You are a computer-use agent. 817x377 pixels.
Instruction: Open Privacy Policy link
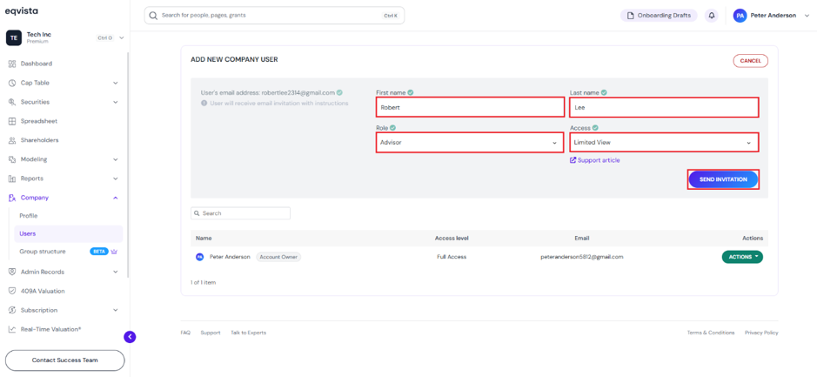coord(761,333)
